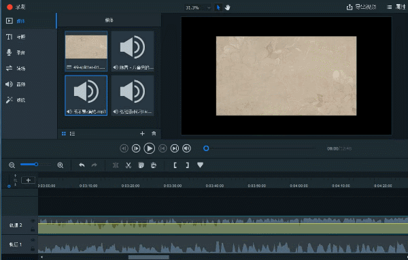Screen dimensions: 408x260
Task: Undo the last action
Action: click(x=82, y=165)
